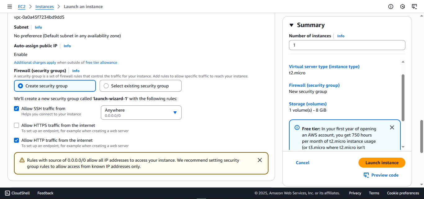Open Feedback from the bottom bar
This screenshot has height=199, width=424.
click(x=45, y=193)
